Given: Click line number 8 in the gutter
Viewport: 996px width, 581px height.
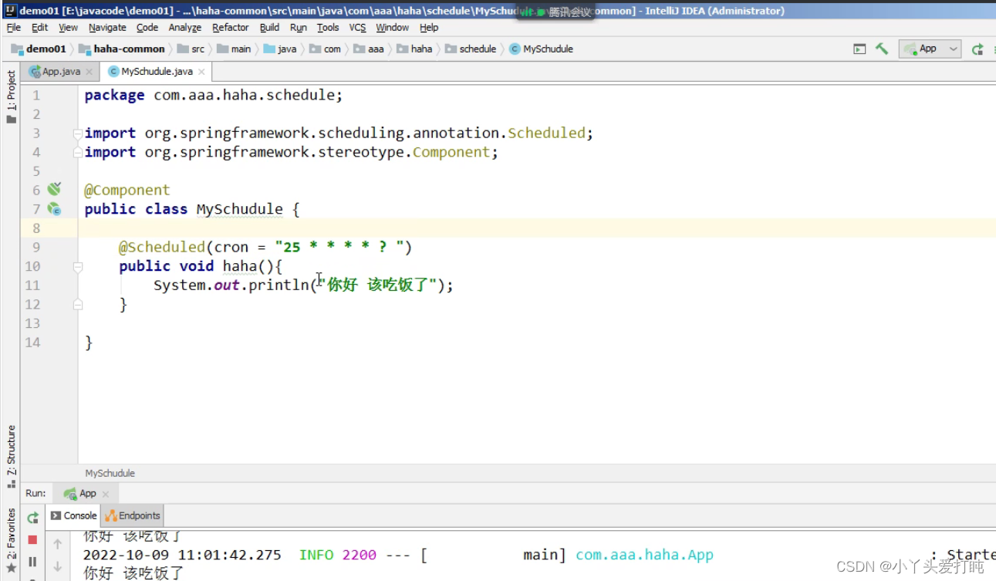Looking at the screenshot, I should 35,228.
